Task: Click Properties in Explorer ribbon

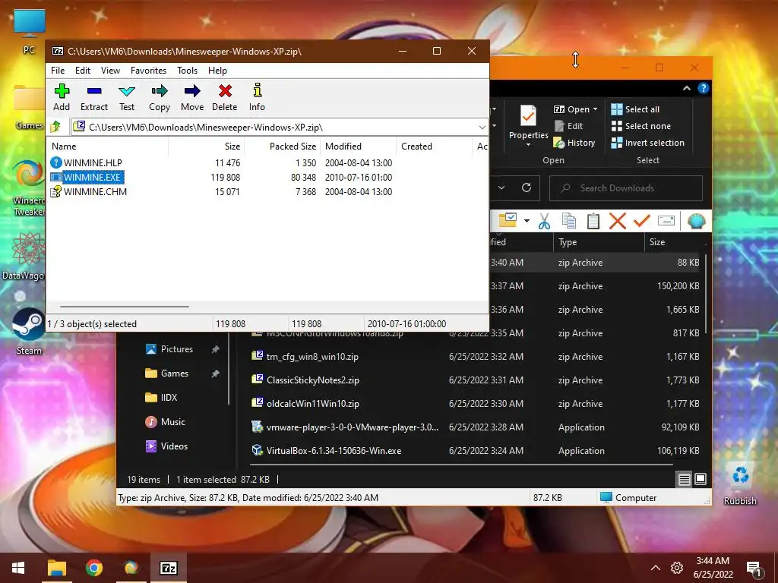Action: coord(529,125)
